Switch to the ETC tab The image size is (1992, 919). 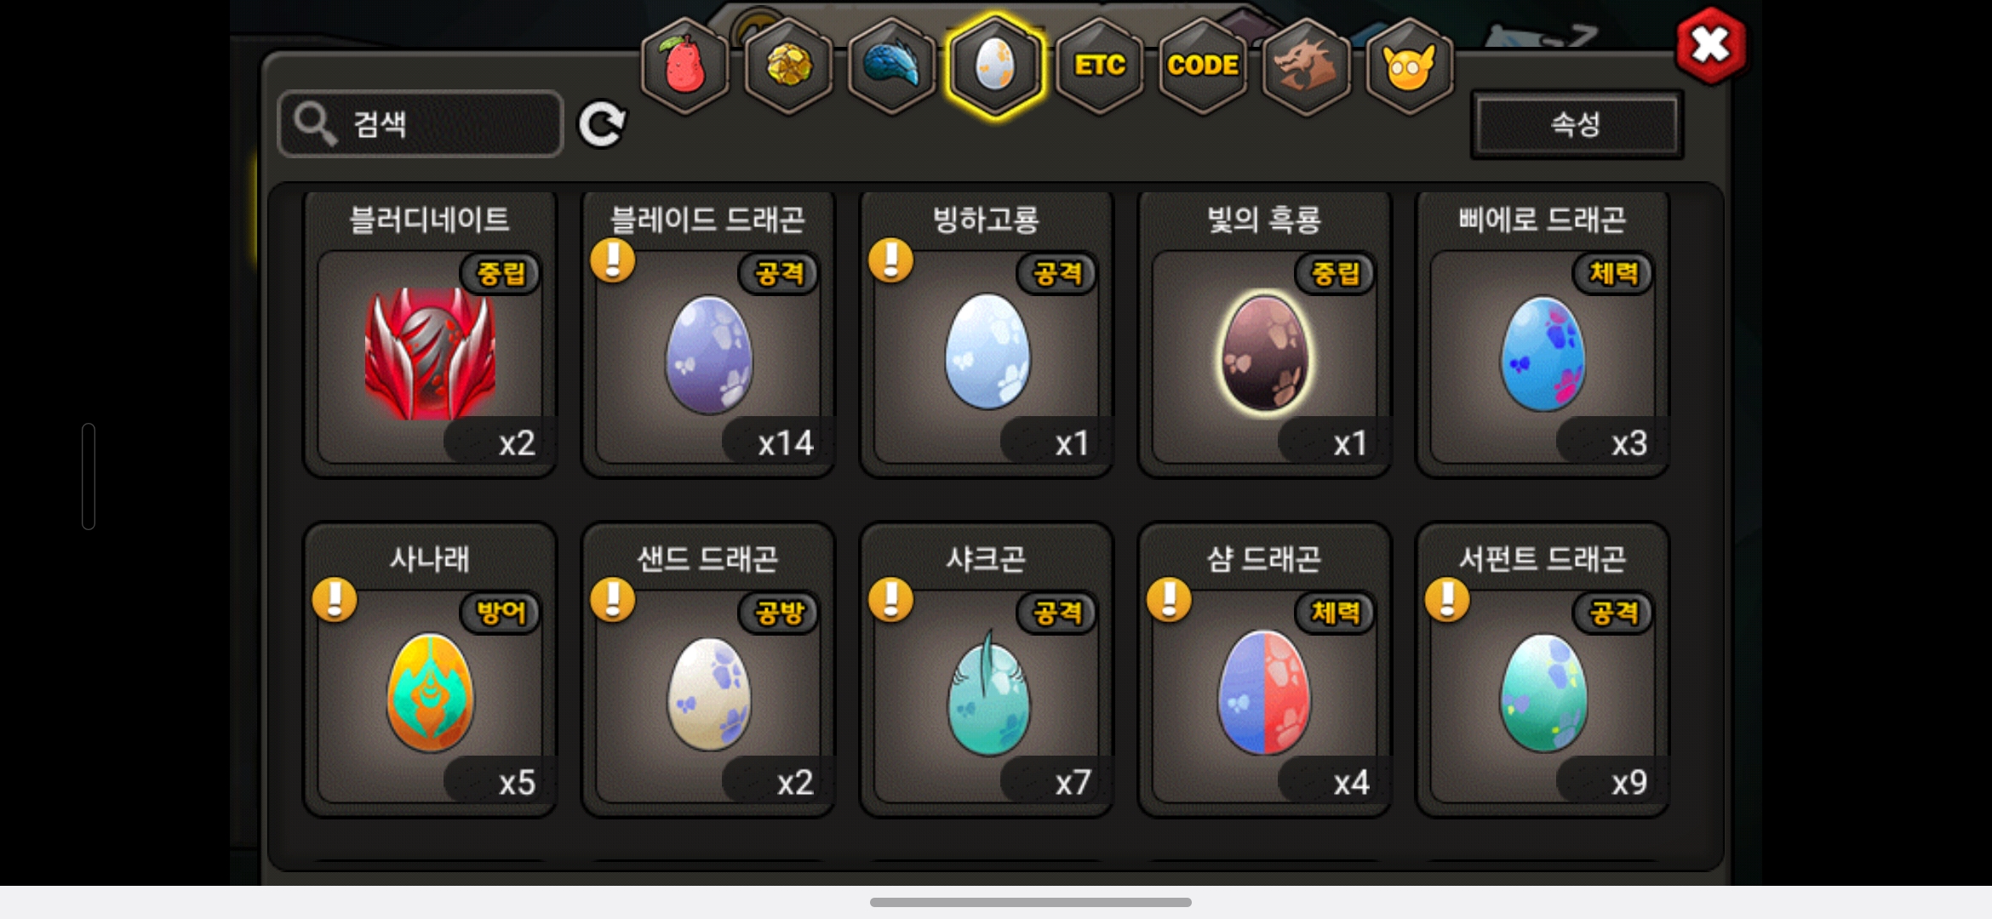1099,66
